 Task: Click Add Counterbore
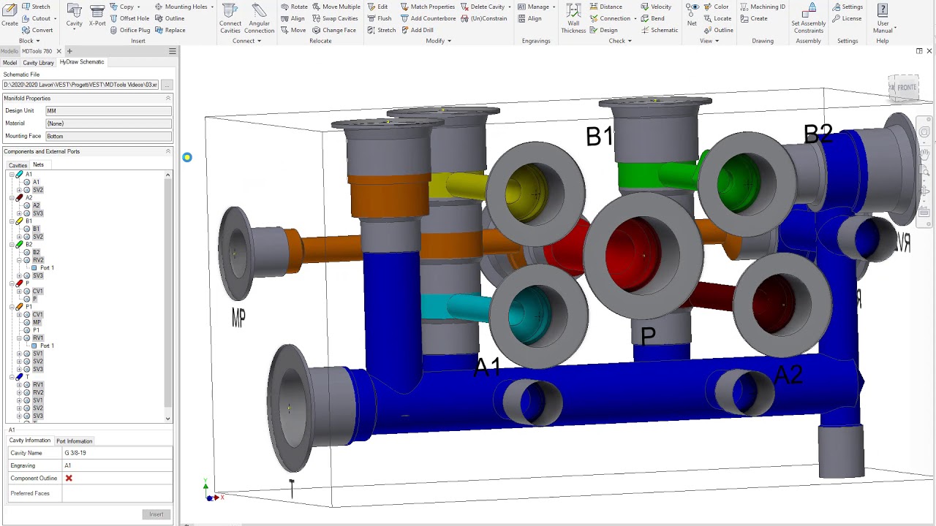pos(428,18)
